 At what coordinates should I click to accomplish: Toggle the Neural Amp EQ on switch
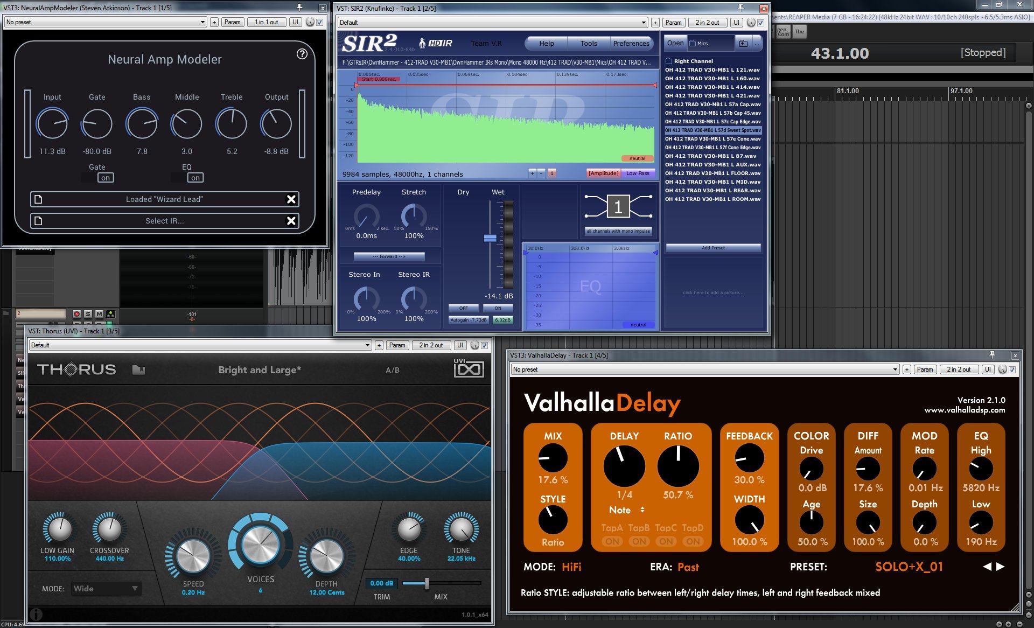195,178
